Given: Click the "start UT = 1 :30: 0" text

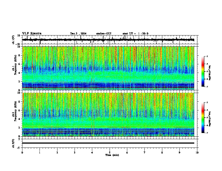Looking at the screenshot, I should click(x=135, y=34).
